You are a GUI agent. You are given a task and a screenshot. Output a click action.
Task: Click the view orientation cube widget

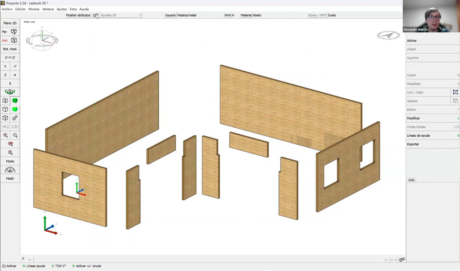[42, 39]
